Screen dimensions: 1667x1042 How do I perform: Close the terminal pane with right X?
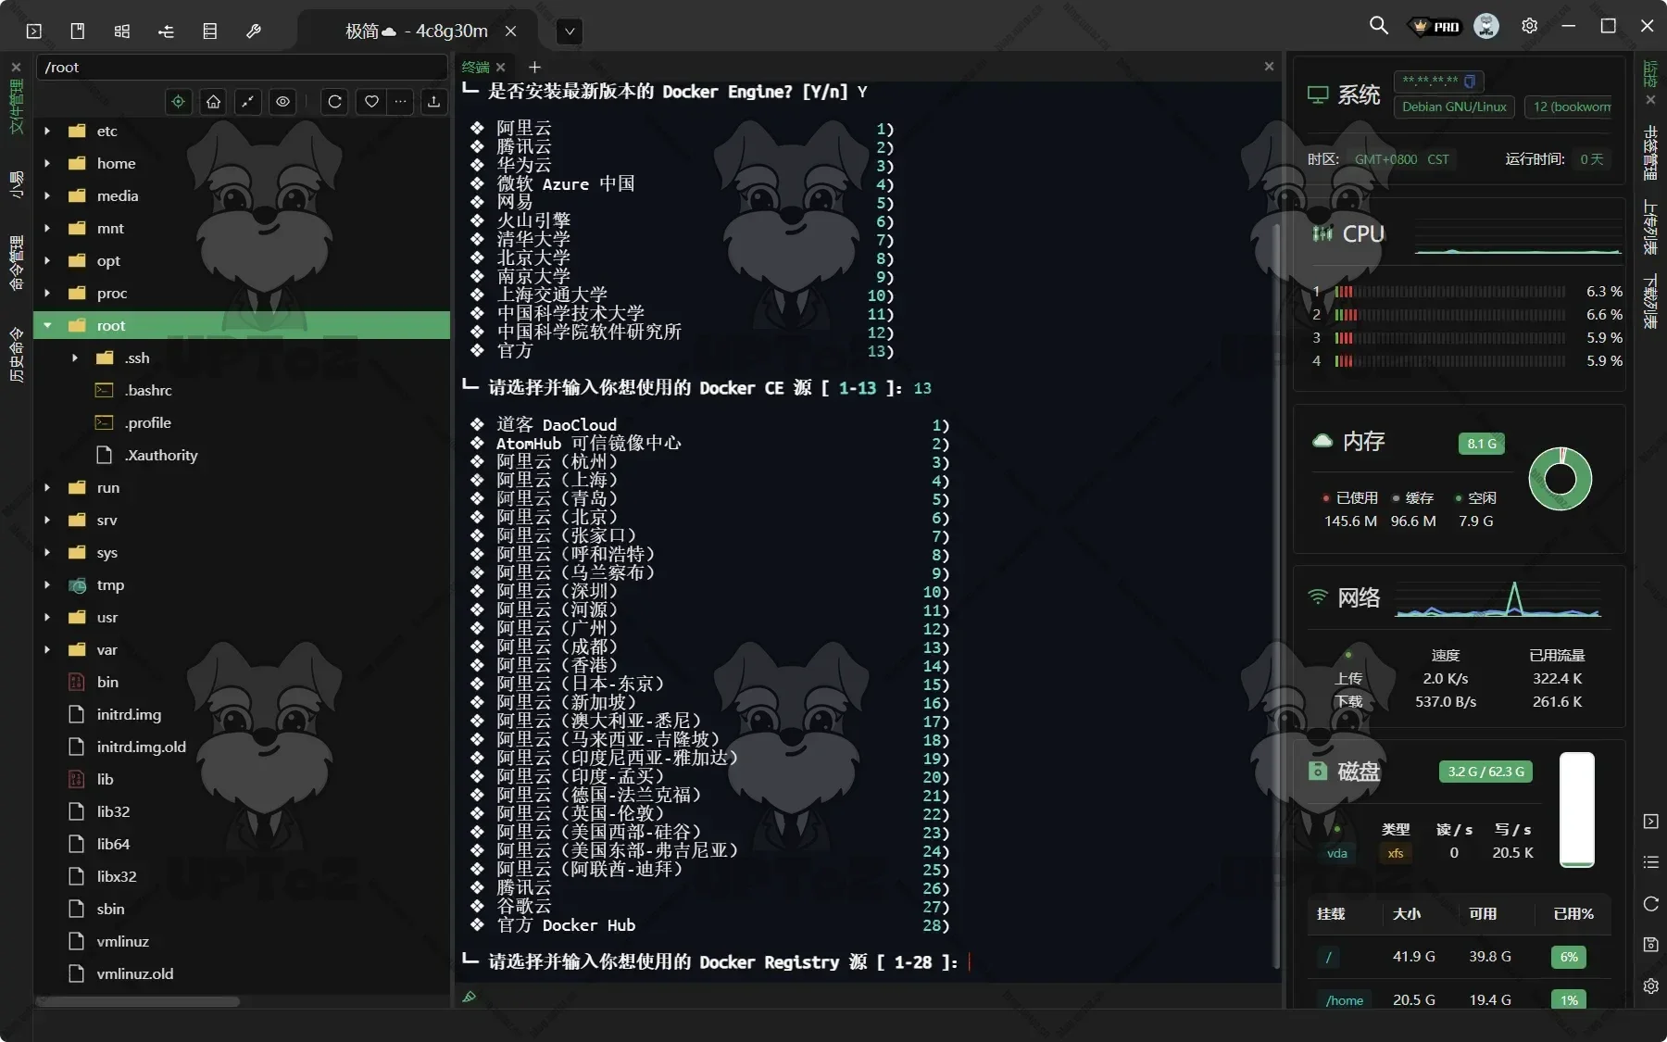point(1269,66)
